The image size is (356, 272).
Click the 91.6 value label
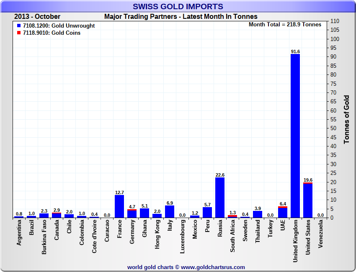point(295,51)
